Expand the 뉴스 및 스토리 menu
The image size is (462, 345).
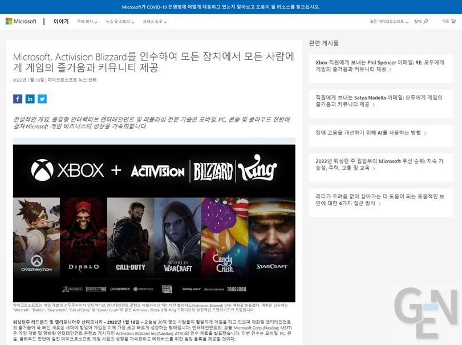120,22
